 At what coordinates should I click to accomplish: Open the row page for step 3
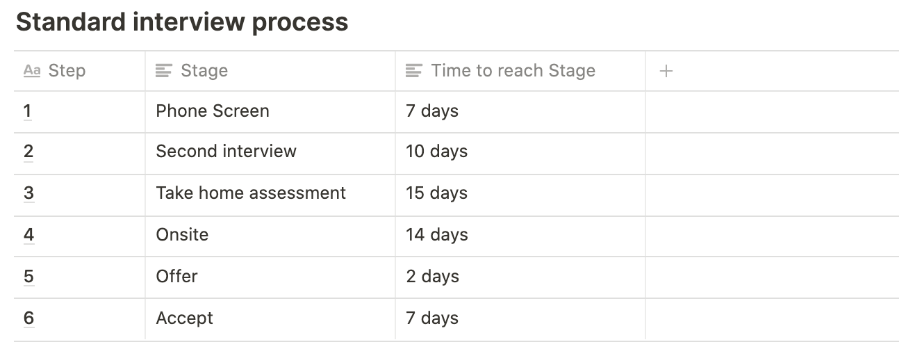tap(28, 193)
